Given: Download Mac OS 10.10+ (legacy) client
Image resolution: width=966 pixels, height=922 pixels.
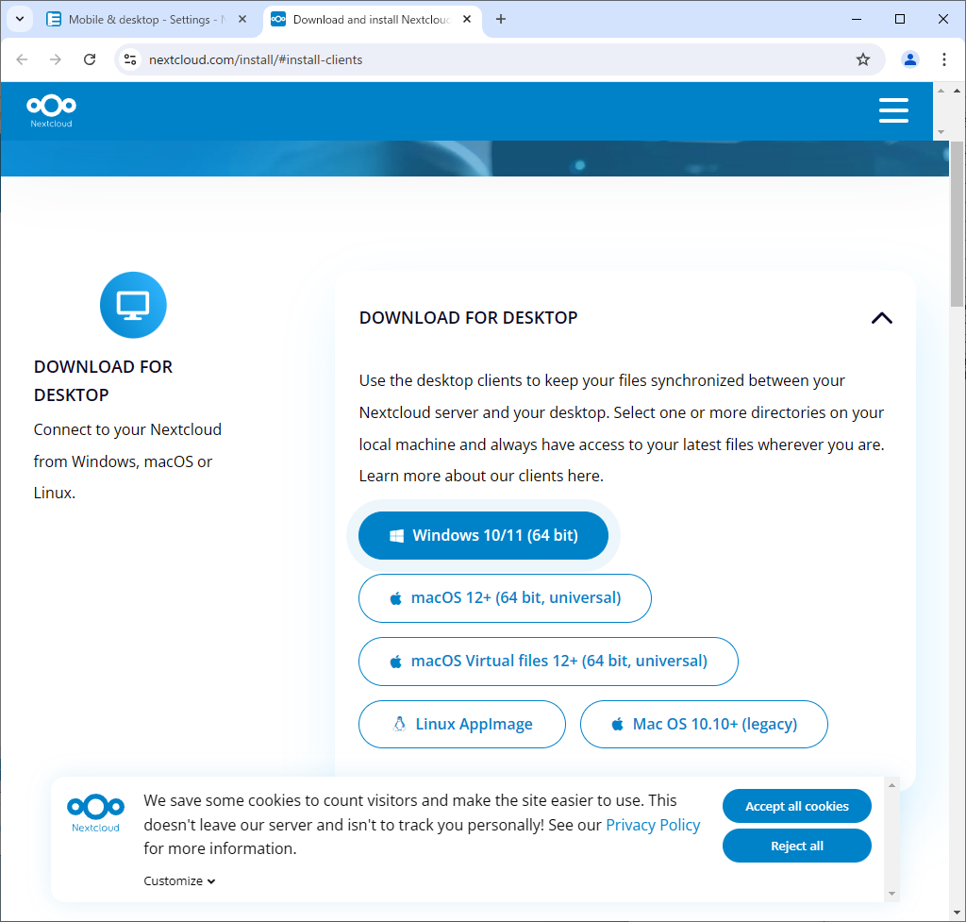Looking at the screenshot, I should (704, 724).
